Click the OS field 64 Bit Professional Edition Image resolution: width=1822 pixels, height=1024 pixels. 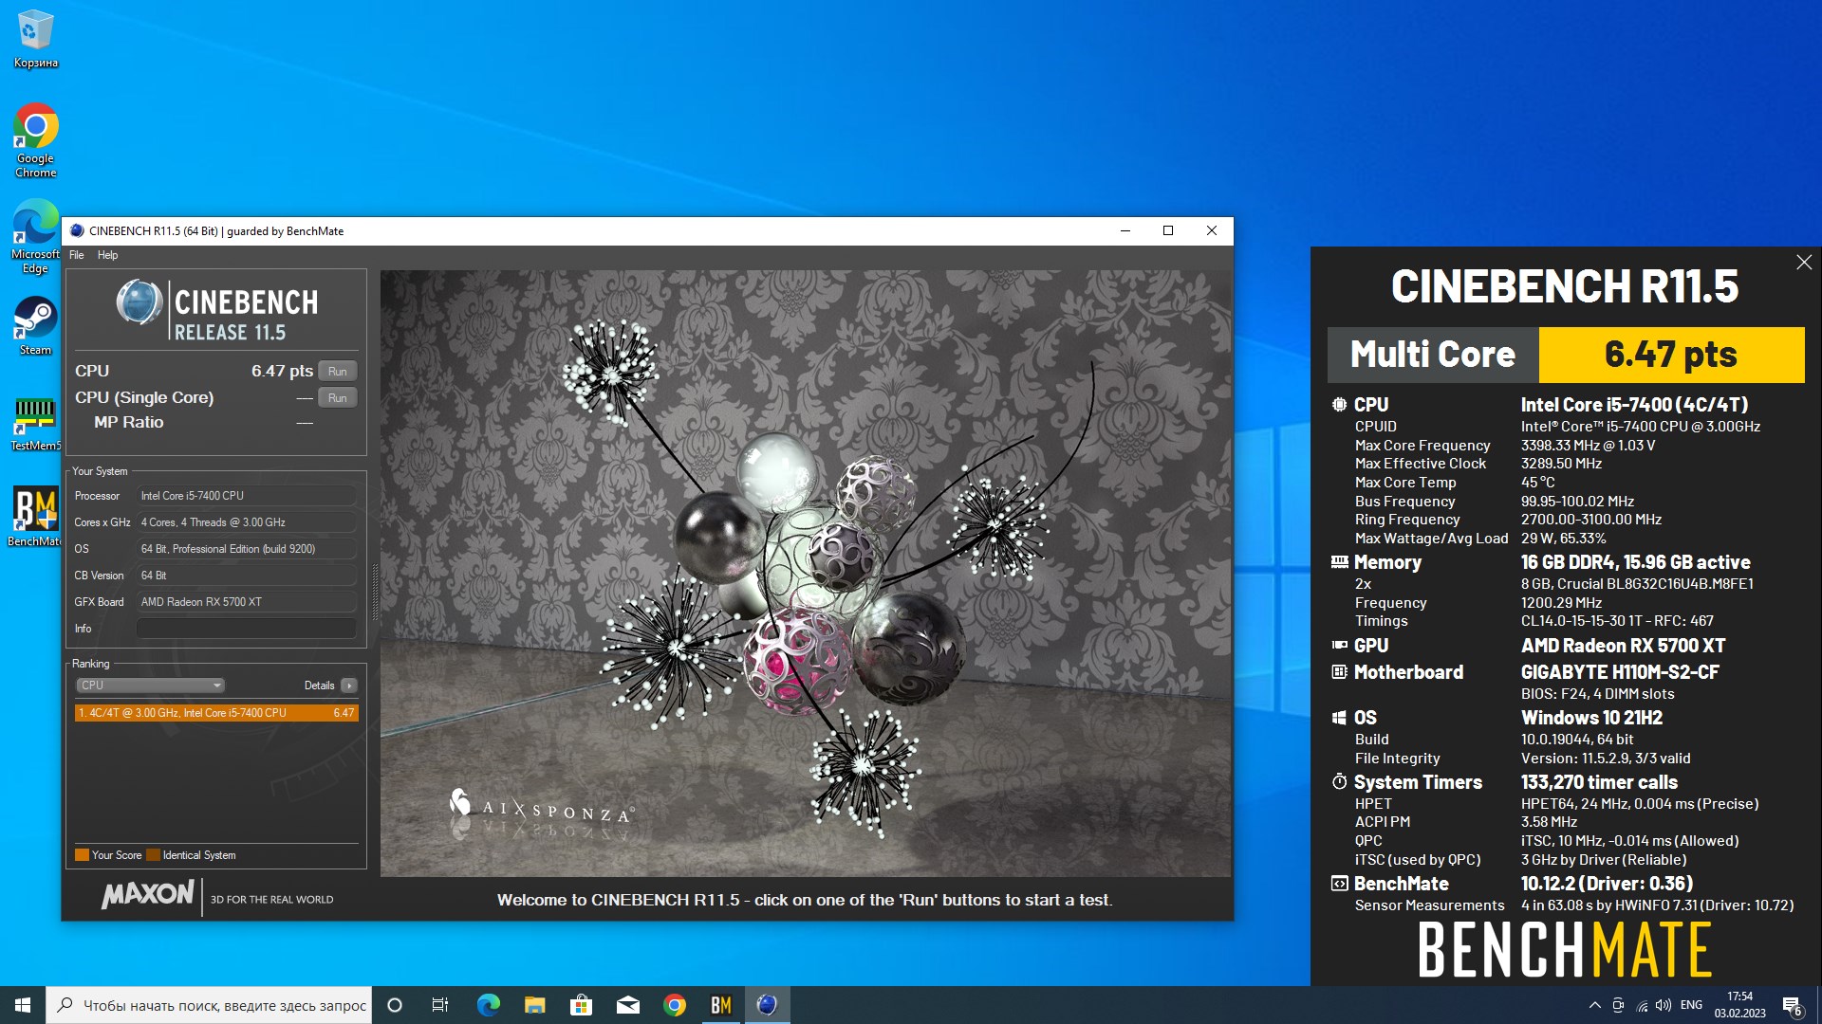point(247,548)
